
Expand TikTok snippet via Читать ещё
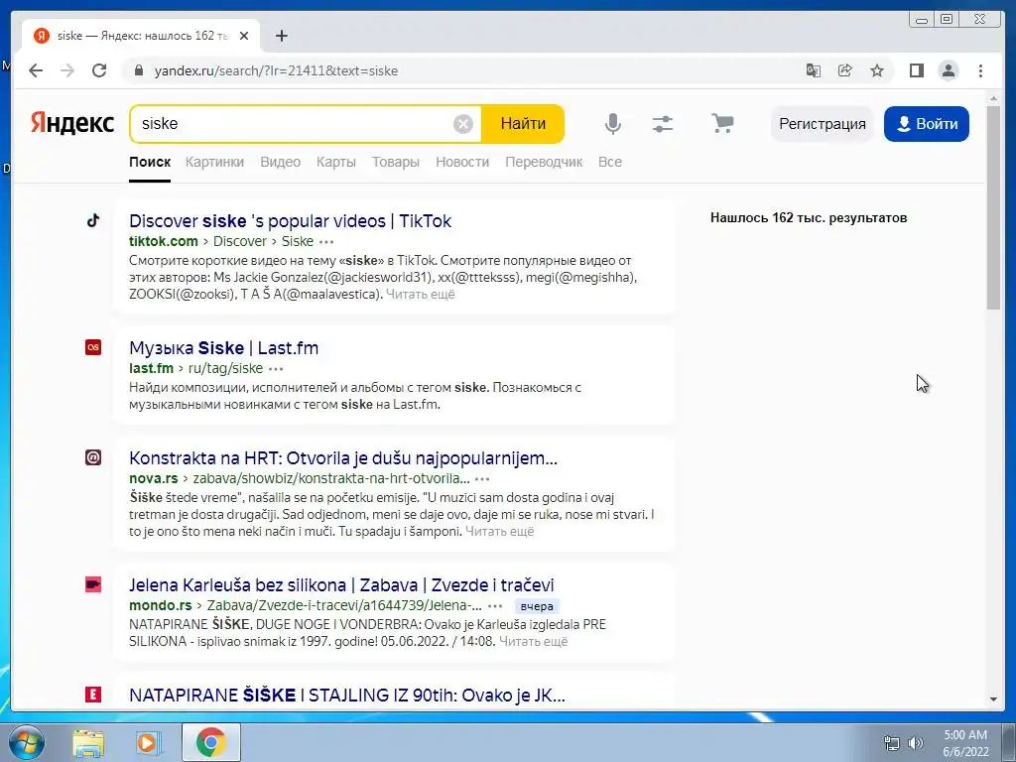(x=421, y=294)
